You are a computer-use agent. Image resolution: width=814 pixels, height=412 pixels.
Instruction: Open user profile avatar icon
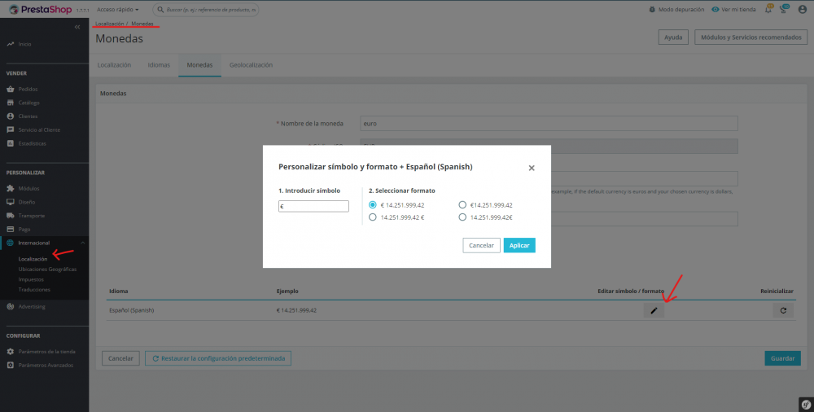[x=802, y=9]
